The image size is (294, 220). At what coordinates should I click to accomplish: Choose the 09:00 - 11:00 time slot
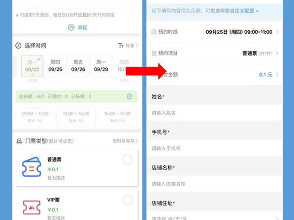coord(35,117)
